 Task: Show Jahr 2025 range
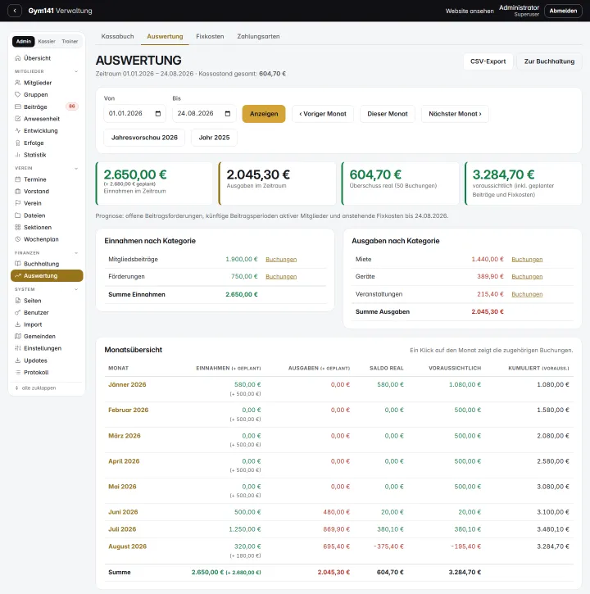214,138
